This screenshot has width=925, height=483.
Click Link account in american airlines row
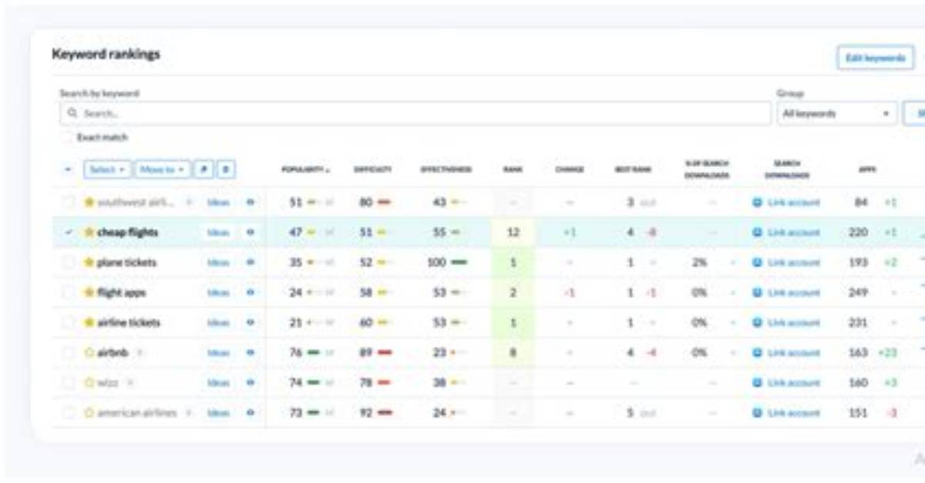[793, 413]
